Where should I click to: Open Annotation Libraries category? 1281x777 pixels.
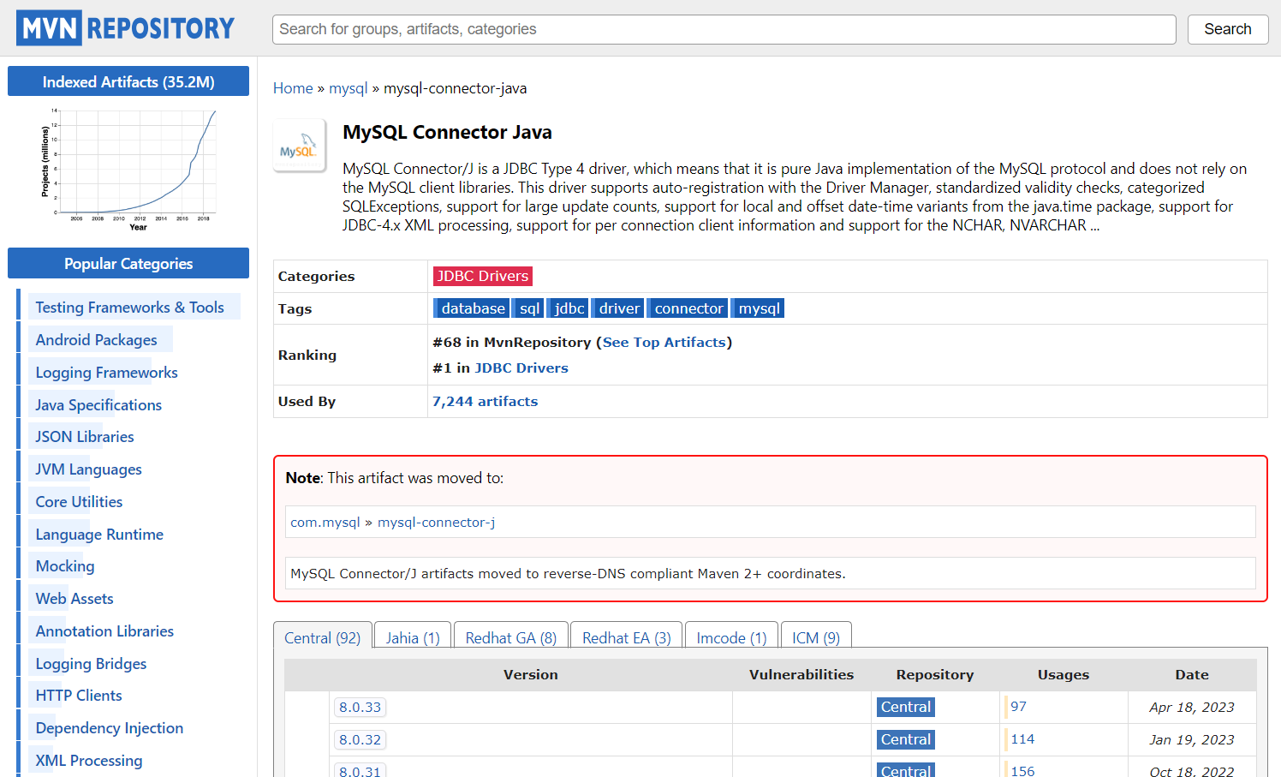[104, 631]
